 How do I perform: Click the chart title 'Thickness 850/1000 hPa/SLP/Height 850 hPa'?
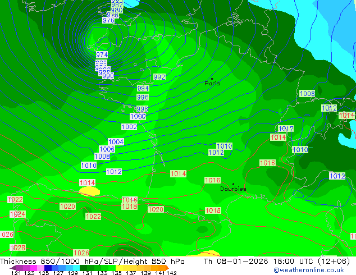pyautogui.click(x=92, y=262)
